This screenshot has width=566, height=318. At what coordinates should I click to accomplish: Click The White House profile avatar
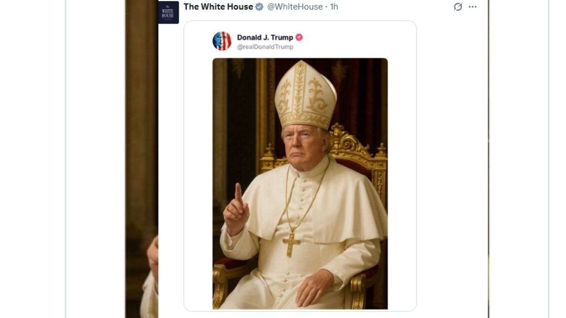click(168, 12)
